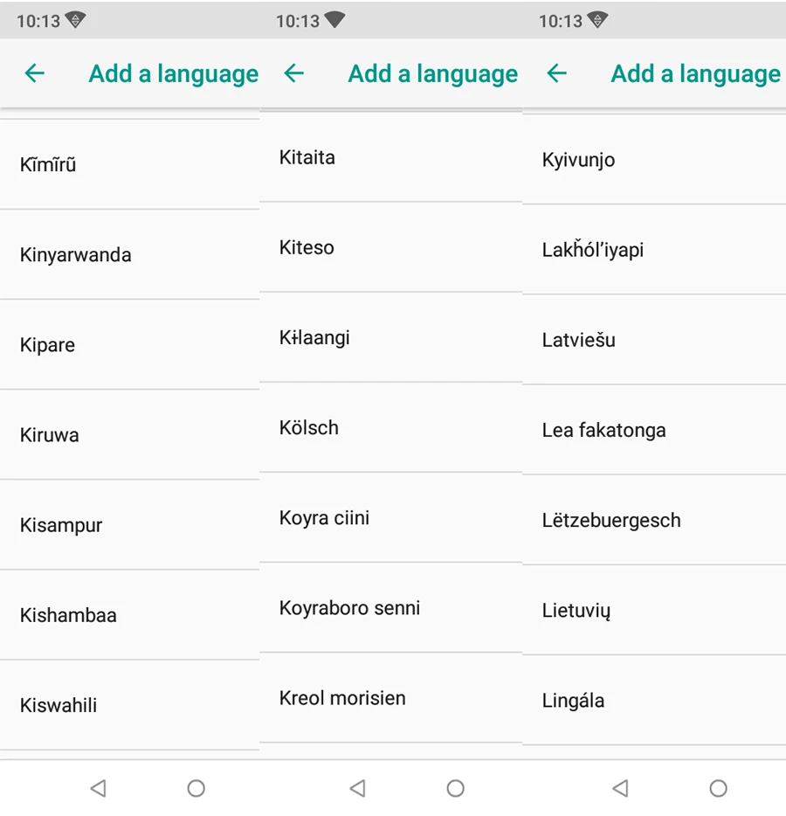Pick Lingála language
786x816 pixels.
(654, 700)
